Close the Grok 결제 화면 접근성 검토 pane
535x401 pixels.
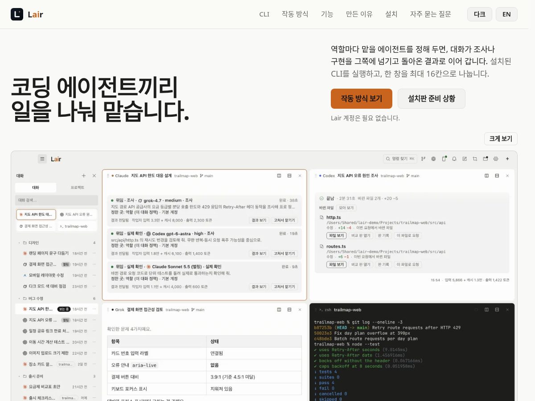[x=300, y=309]
